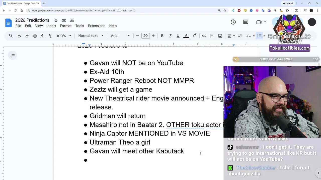Insert a link
Image resolution: width=321 pixels, height=180 pixels.
pyautogui.click(x=204, y=36)
